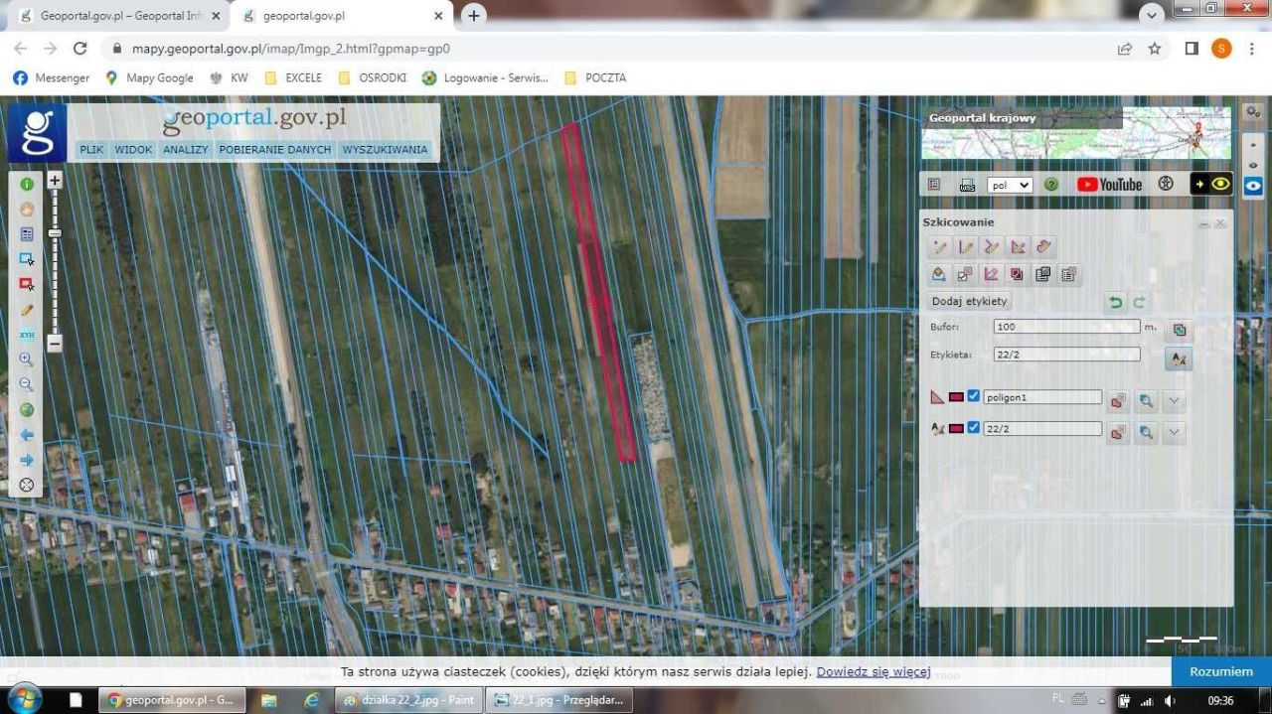
Task: Apply buffer icon next to Bufor field
Action: [1179, 330]
